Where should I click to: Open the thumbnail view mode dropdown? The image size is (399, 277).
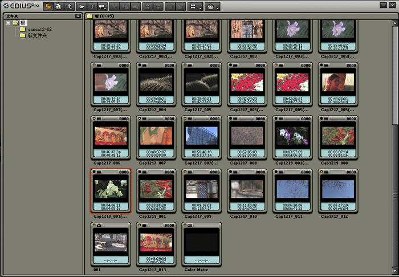pyautogui.click(x=195, y=7)
